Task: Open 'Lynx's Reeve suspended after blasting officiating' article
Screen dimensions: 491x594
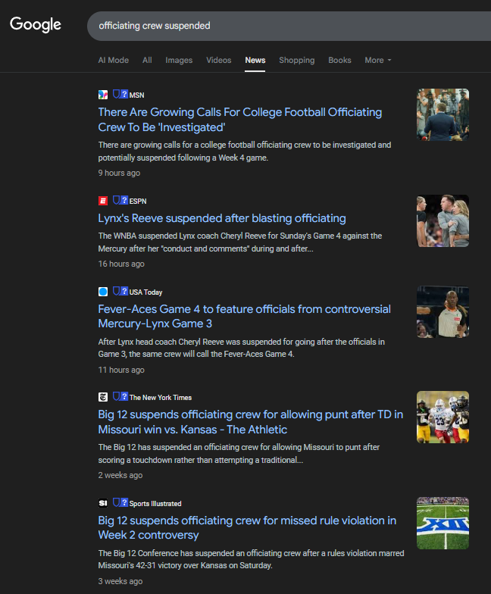Action: coord(221,218)
